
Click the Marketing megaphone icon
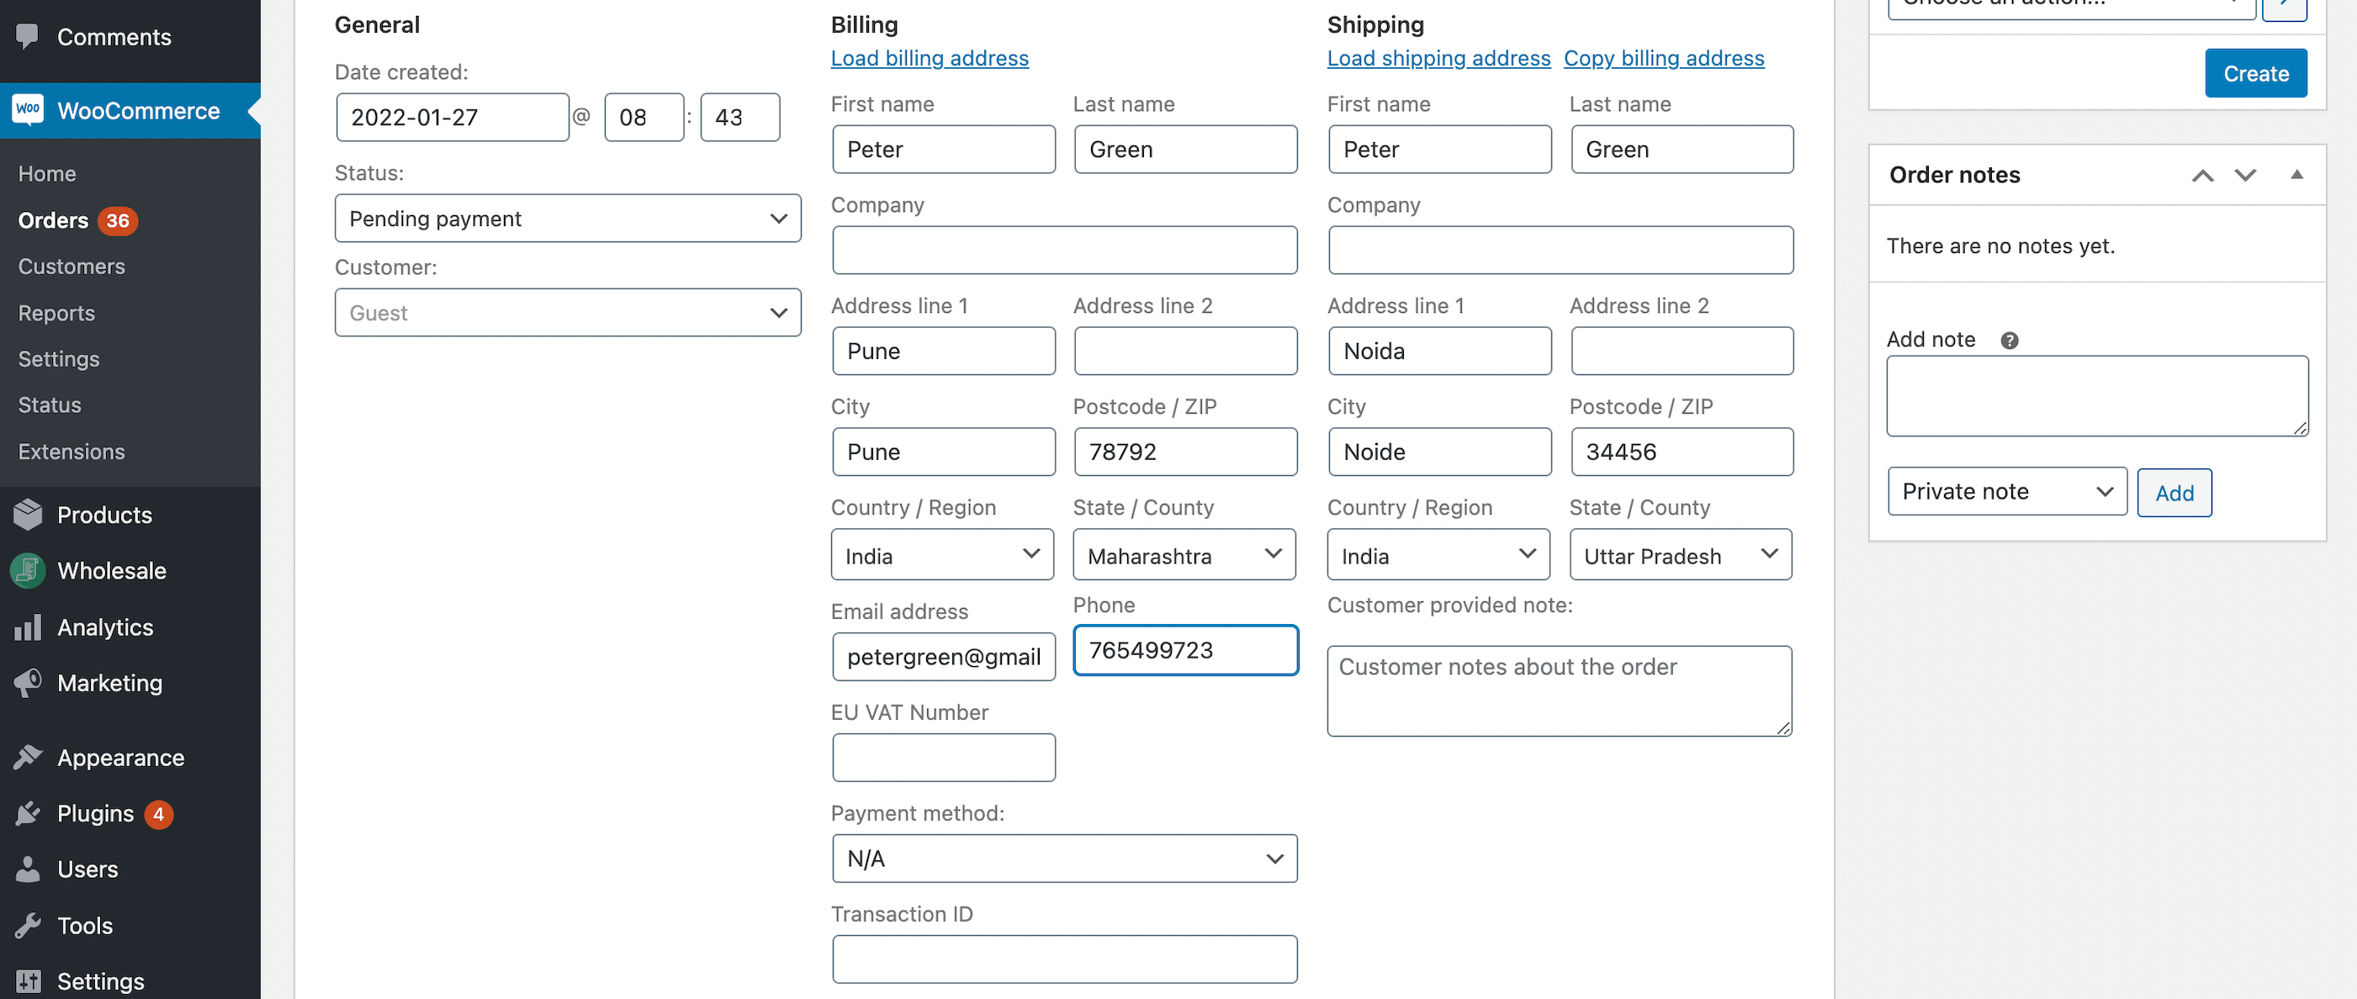28,683
